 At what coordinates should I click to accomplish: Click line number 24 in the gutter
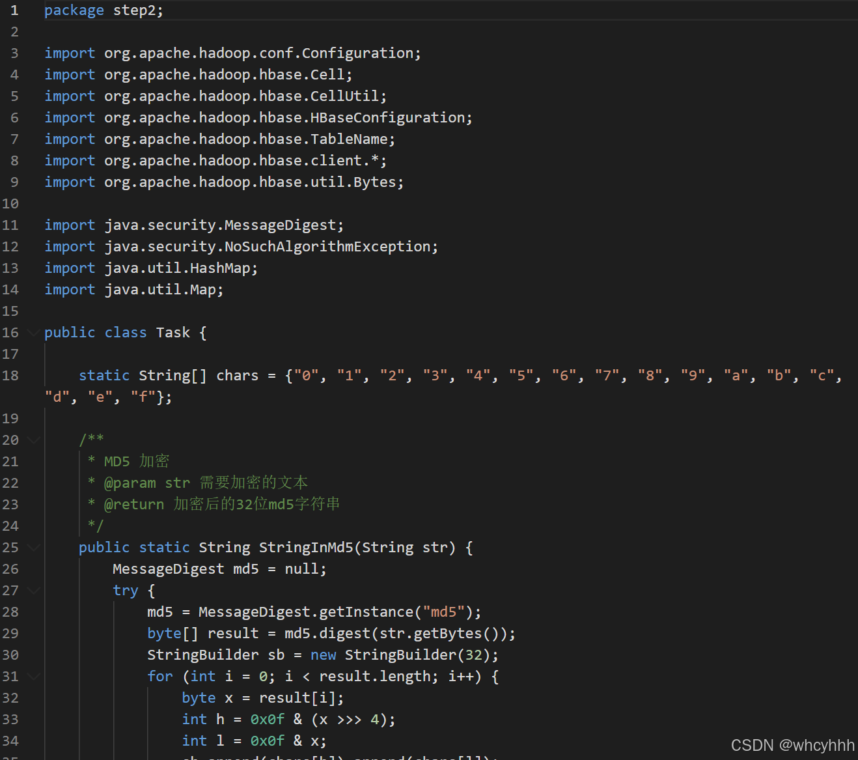[10, 526]
